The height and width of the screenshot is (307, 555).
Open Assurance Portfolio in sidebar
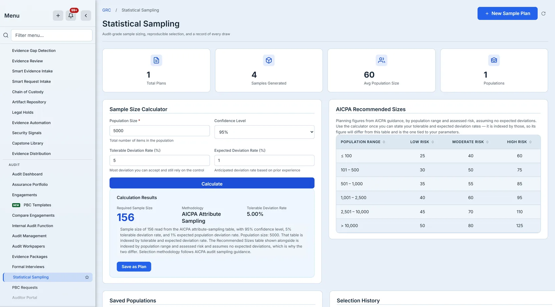(x=30, y=184)
